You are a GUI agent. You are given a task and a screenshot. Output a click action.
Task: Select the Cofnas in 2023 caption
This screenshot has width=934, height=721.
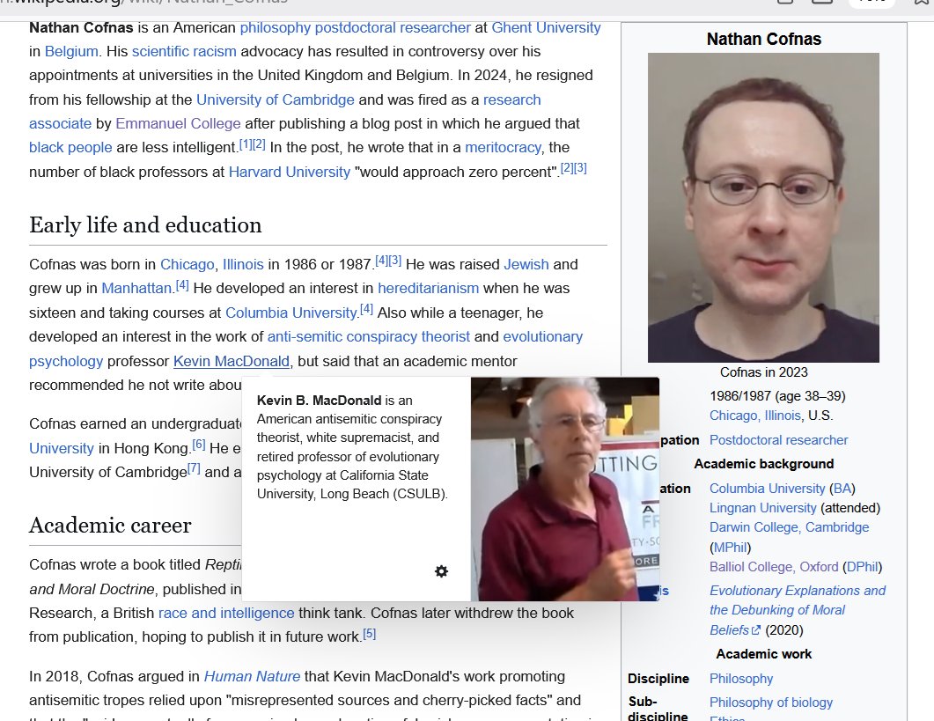click(x=763, y=372)
